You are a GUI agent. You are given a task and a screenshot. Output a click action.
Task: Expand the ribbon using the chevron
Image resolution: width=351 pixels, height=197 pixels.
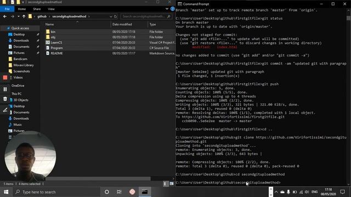click(x=167, y=9)
